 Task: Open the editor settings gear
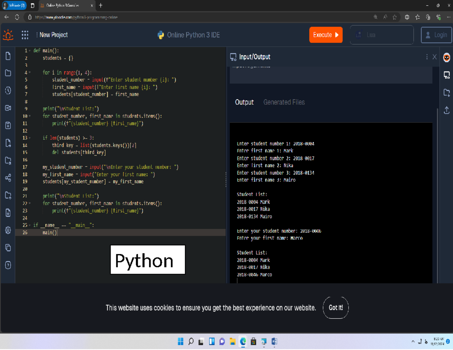click(8, 230)
